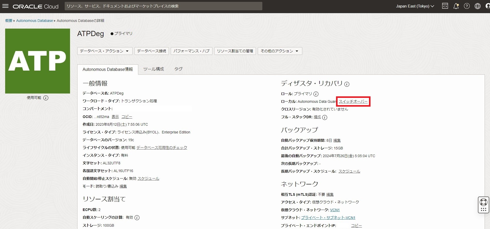Open the floating support help widget
The width and height of the screenshot is (490, 229).
(x=483, y=205)
